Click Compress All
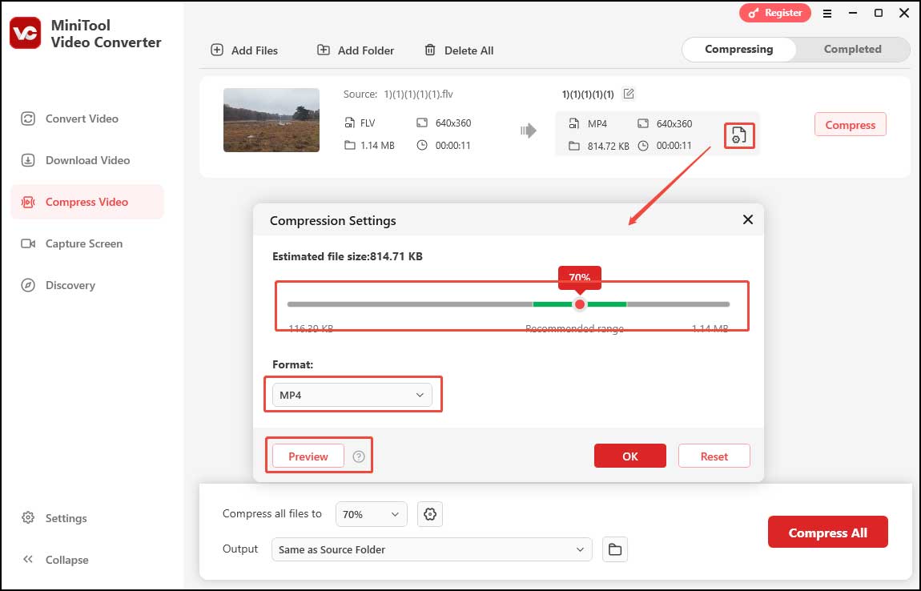921x591 pixels. tap(827, 533)
